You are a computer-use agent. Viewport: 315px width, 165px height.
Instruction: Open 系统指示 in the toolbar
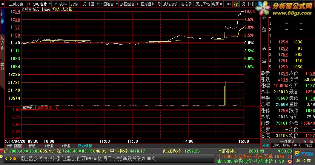(x=170, y=4)
